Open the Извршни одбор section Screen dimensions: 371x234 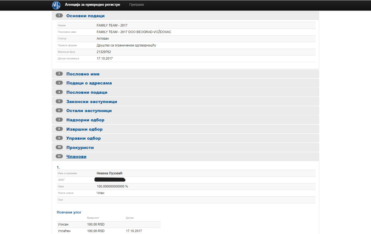coord(84,129)
